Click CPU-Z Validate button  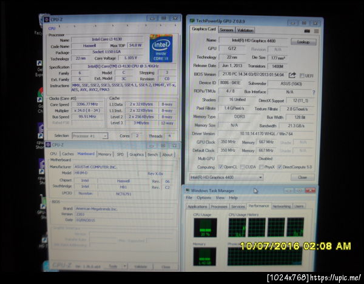(x=141, y=266)
